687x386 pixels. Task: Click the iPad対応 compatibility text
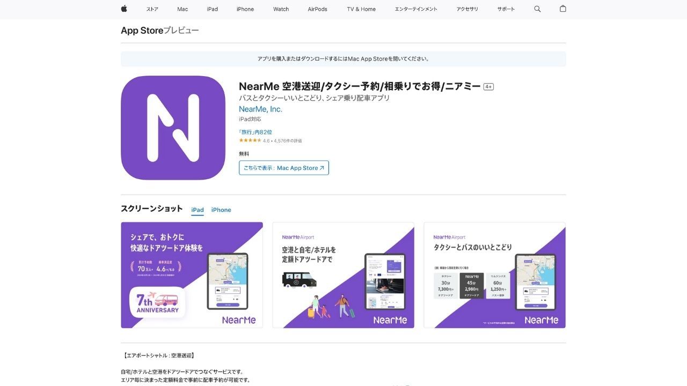(250, 119)
